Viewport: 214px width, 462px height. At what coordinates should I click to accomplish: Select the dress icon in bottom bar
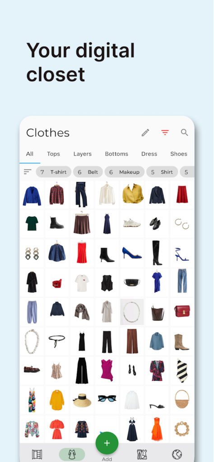tap(72, 454)
